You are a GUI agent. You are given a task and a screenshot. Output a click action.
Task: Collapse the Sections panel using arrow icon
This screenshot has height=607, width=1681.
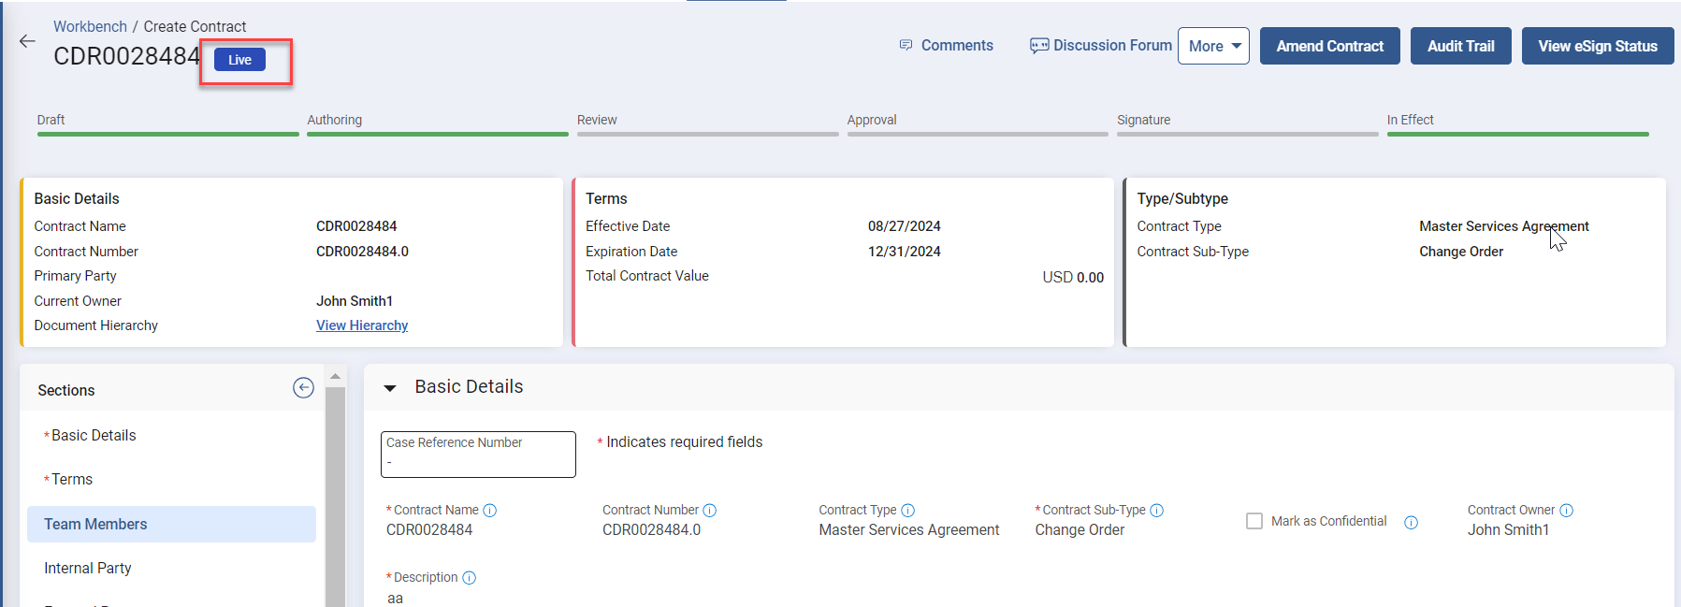click(303, 388)
